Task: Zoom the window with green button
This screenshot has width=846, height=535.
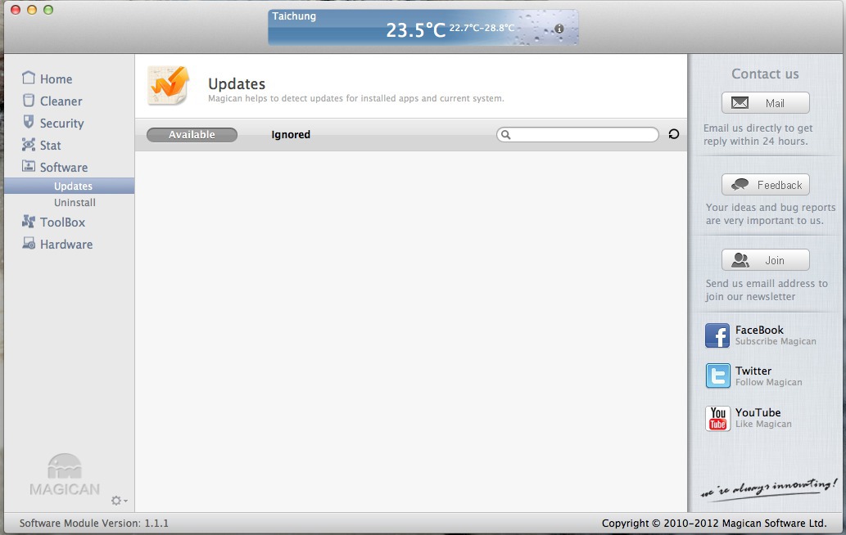Action: pyautogui.click(x=48, y=10)
